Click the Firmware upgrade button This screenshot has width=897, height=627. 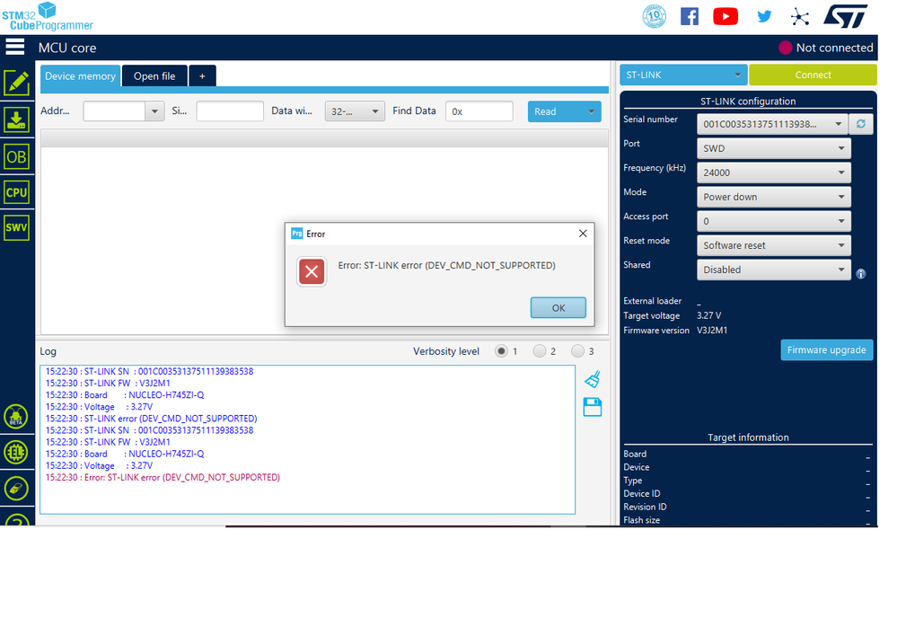click(827, 349)
